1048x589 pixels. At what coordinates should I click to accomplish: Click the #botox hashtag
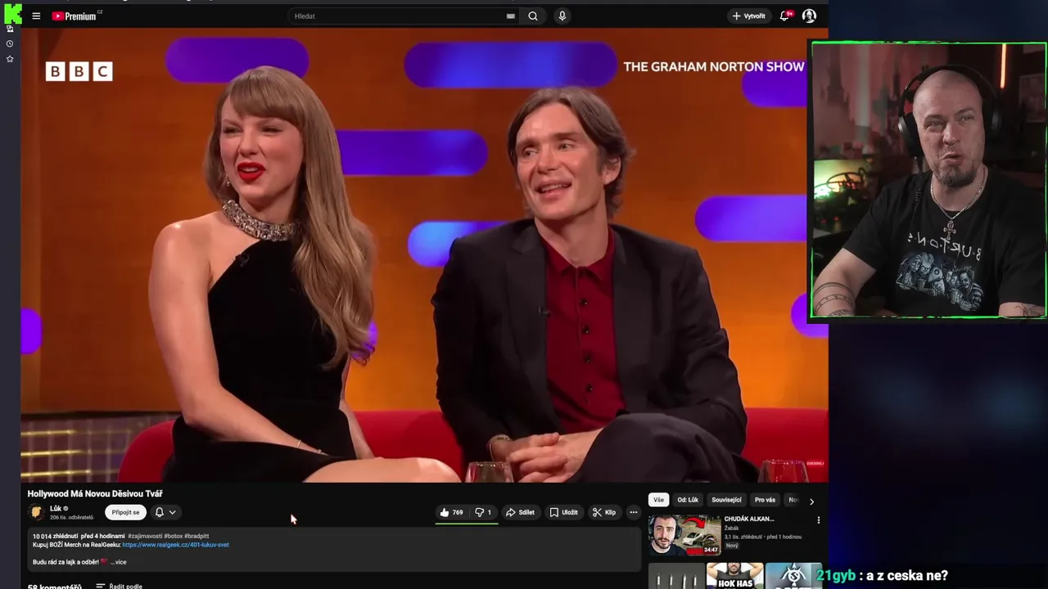[173, 536]
